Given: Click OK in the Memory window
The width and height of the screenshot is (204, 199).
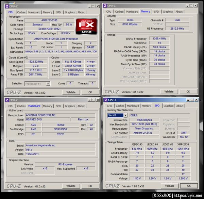Looking at the screenshot, I should [x=188, y=92].
